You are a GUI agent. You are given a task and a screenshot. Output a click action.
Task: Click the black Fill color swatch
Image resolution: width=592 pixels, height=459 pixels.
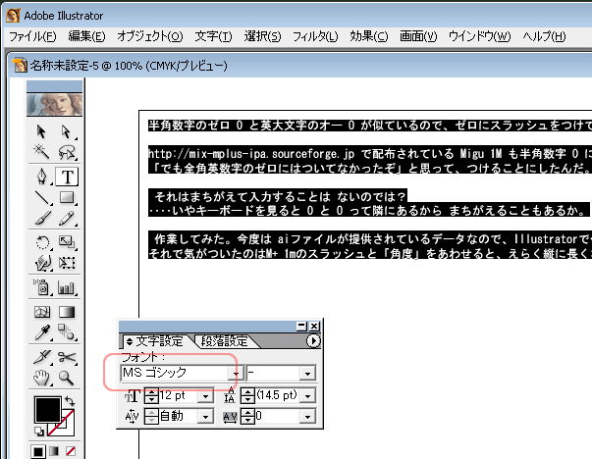47,410
